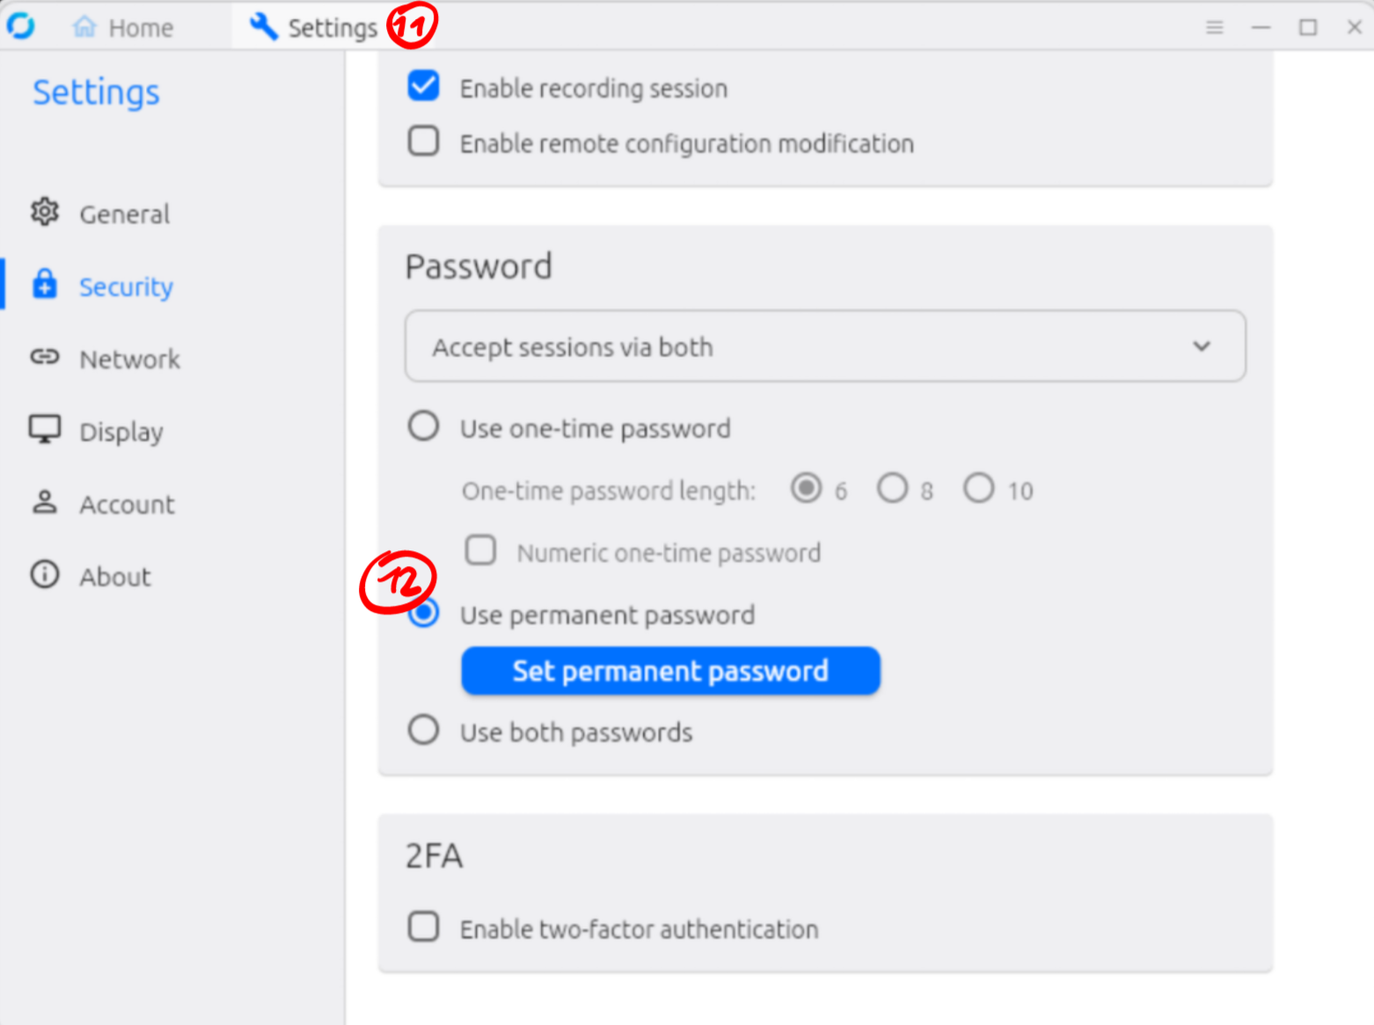Open the Network settings section

point(129,359)
